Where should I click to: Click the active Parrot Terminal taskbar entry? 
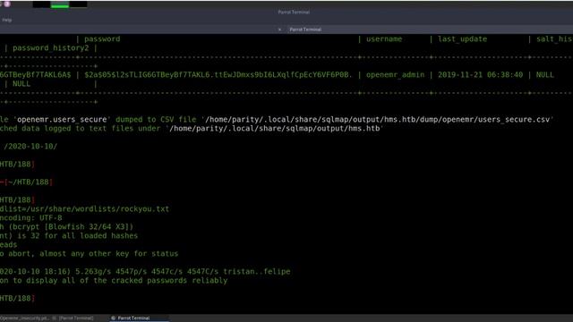[x=140, y=318]
